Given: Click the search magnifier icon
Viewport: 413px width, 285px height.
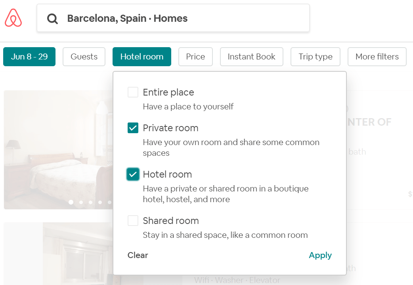Looking at the screenshot, I should pyautogui.click(x=52, y=19).
